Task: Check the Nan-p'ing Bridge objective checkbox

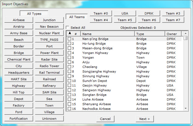Action: [70, 39]
